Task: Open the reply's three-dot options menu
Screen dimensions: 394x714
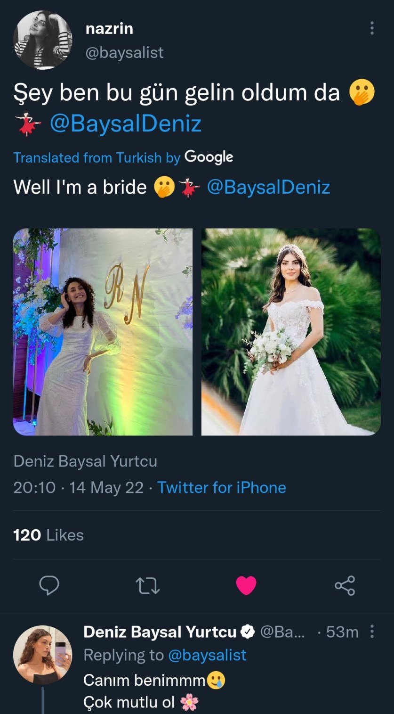Action: 372,632
